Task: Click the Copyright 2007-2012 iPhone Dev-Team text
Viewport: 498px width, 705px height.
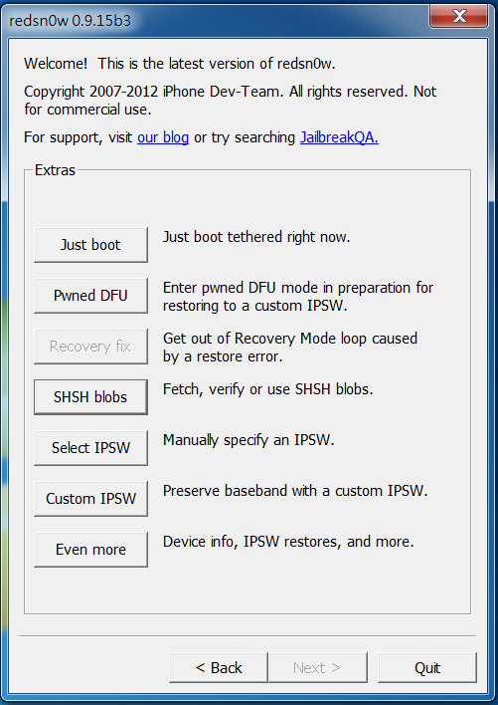Action: (x=231, y=101)
